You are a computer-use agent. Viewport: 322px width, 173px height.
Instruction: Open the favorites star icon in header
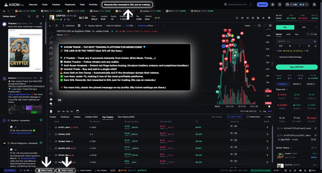(273, 5)
